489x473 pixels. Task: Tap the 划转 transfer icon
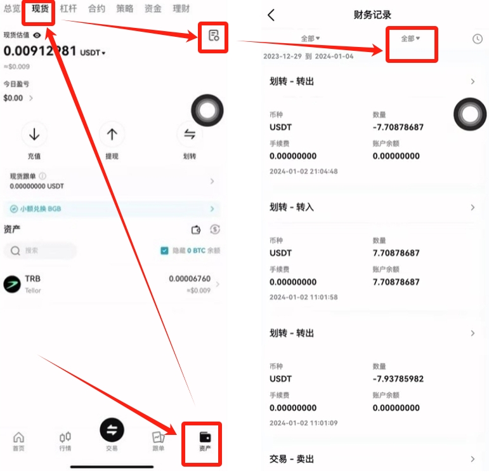[x=189, y=134]
